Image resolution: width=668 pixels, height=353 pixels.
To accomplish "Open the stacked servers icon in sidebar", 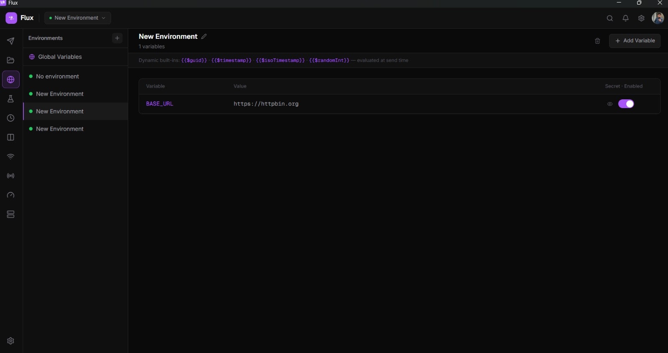I will coord(11,214).
